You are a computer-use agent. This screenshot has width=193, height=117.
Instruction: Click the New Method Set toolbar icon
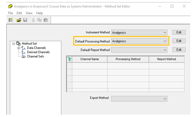click(11, 20)
